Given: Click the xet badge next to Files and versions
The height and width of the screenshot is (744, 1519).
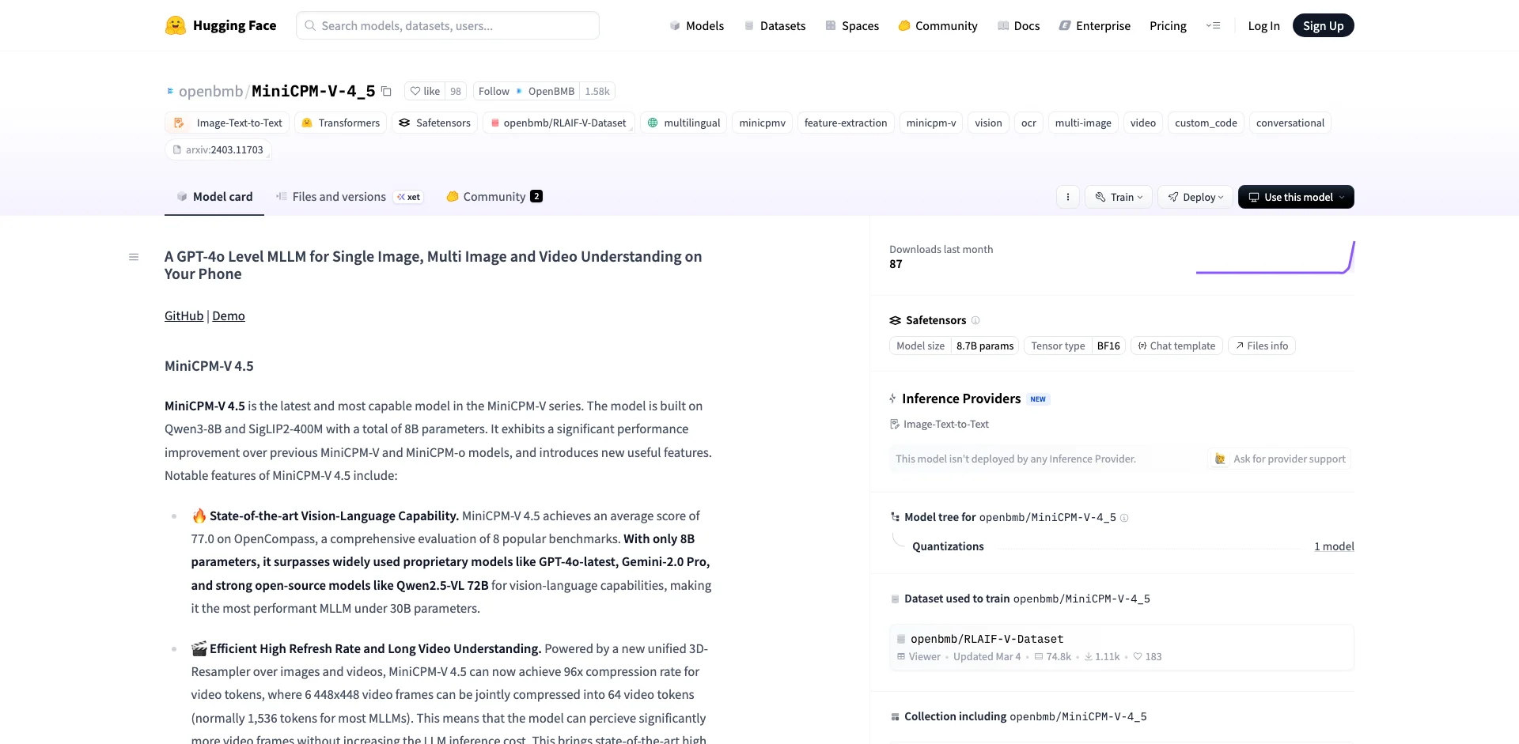Looking at the screenshot, I should tap(408, 197).
